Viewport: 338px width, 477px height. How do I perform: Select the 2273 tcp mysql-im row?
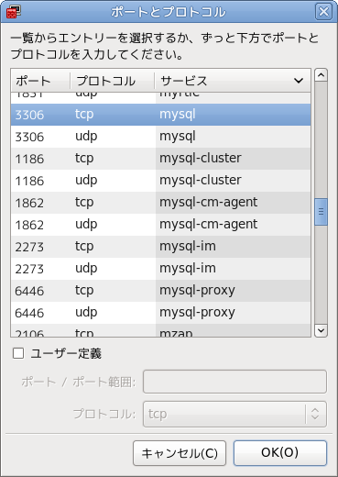pos(160,247)
